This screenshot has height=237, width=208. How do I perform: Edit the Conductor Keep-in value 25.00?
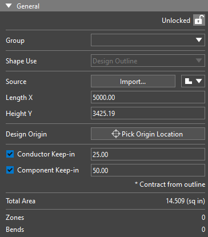148,154
